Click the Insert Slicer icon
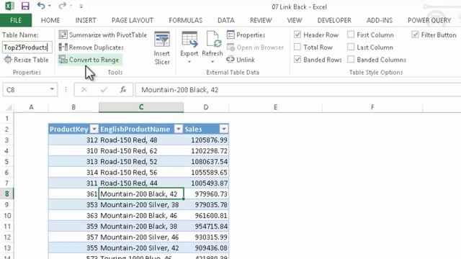 click(162, 40)
